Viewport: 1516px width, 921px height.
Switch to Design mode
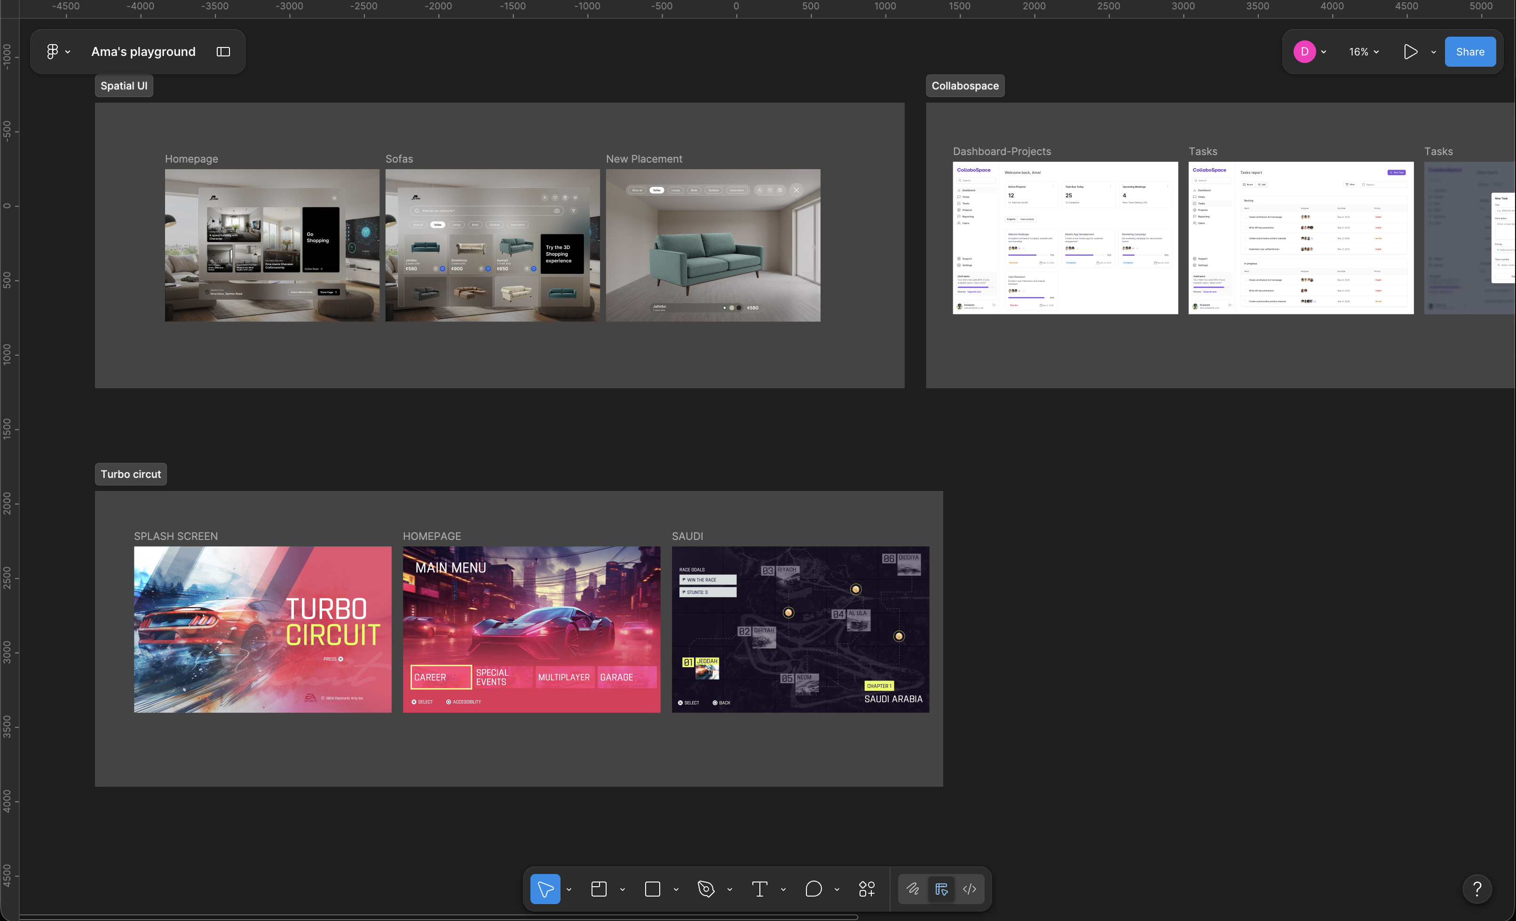[941, 889]
